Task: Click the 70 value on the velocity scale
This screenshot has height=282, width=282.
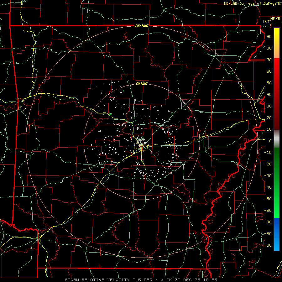Action: point(269,60)
